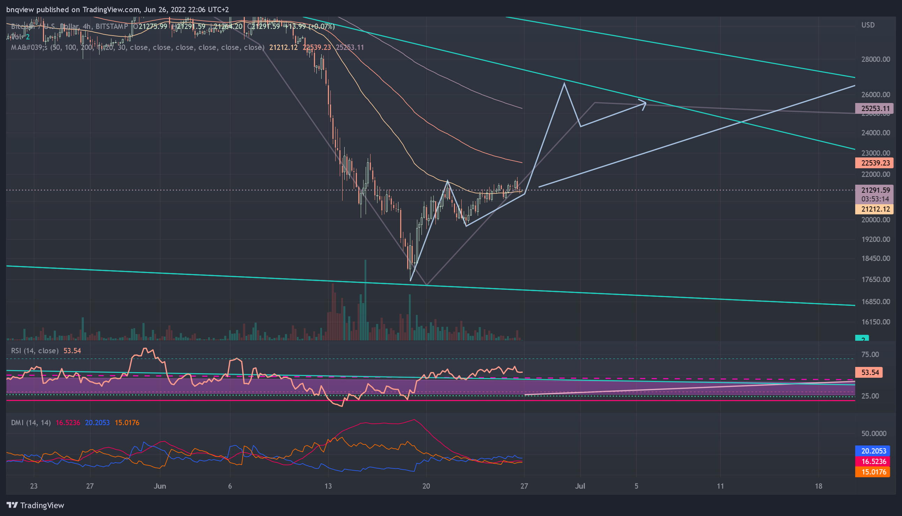Click the 22539.23 price tag on scale
This screenshot has height=516, width=902.
click(874, 163)
